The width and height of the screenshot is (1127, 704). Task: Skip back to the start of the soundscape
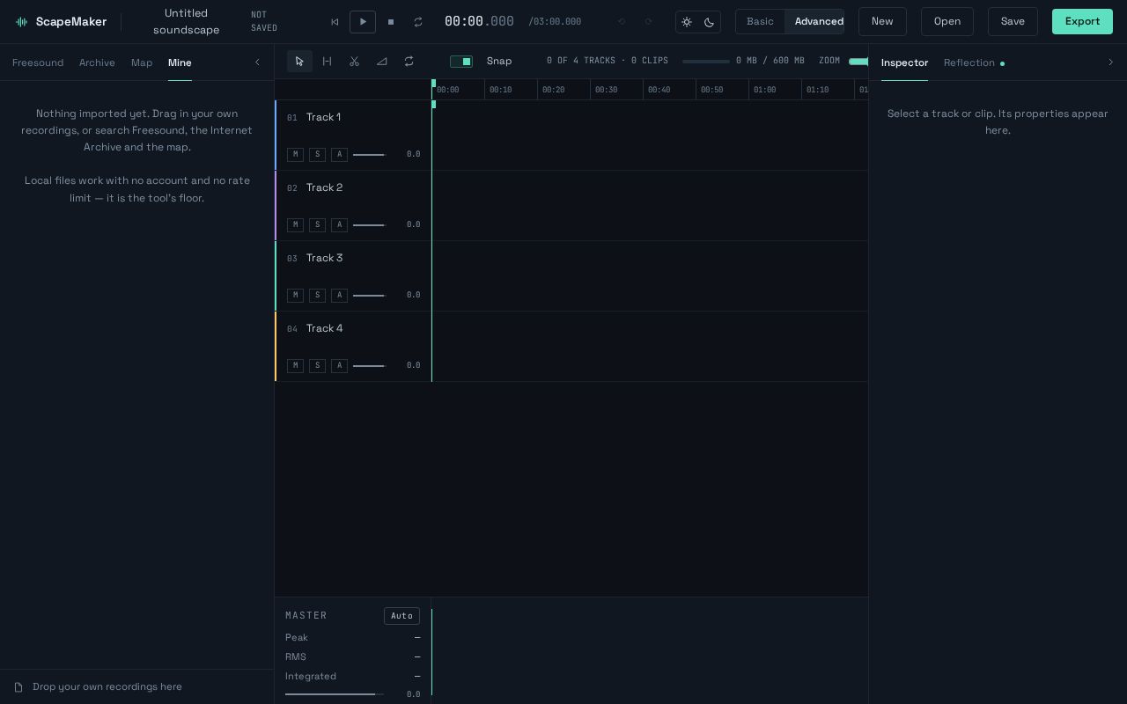point(335,22)
